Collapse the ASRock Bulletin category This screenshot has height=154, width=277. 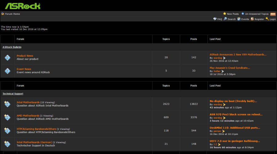12,47
